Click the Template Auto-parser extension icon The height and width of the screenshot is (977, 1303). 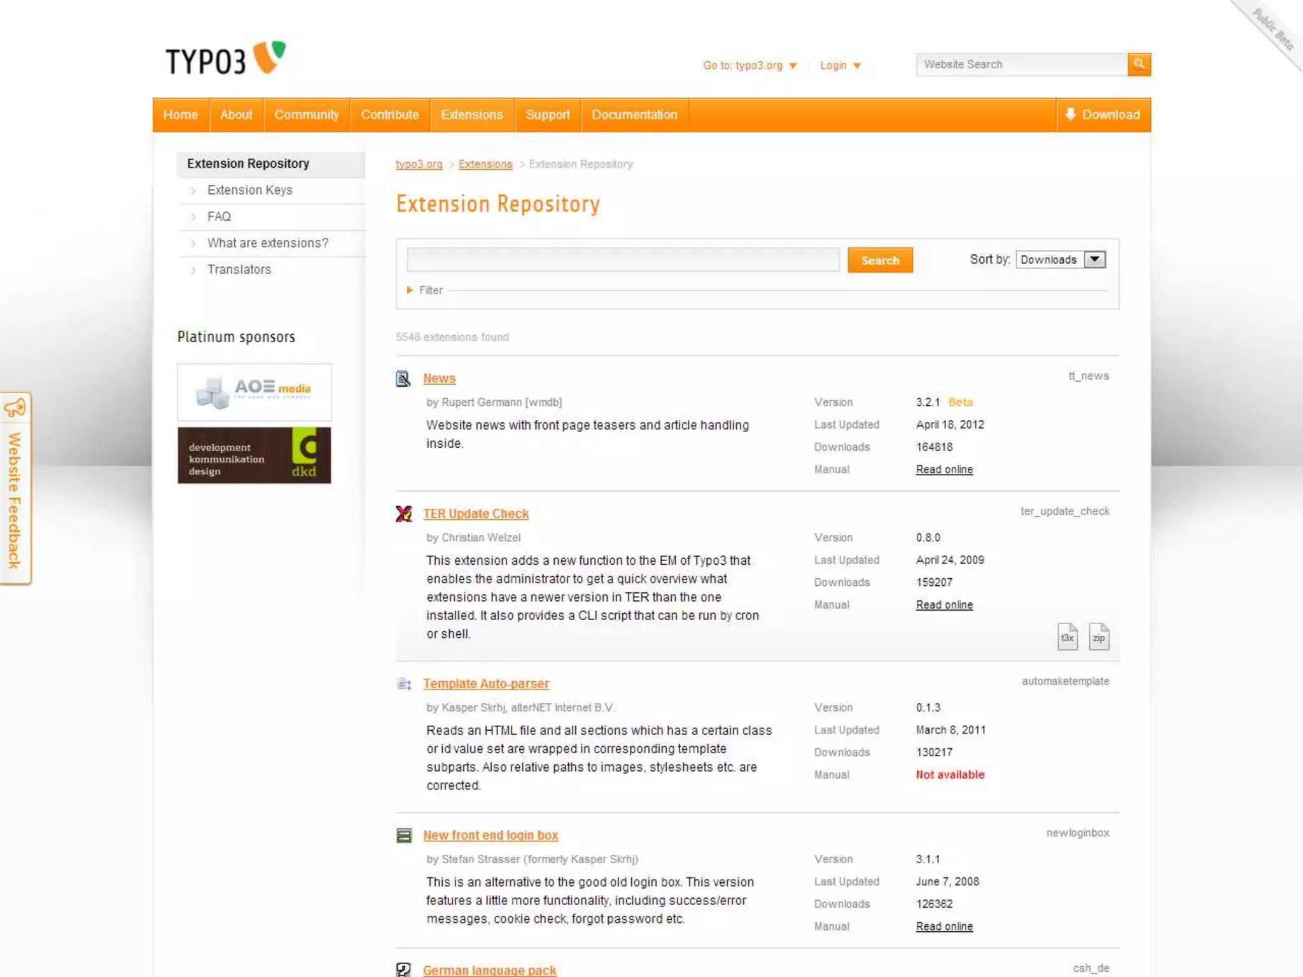(403, 684)
